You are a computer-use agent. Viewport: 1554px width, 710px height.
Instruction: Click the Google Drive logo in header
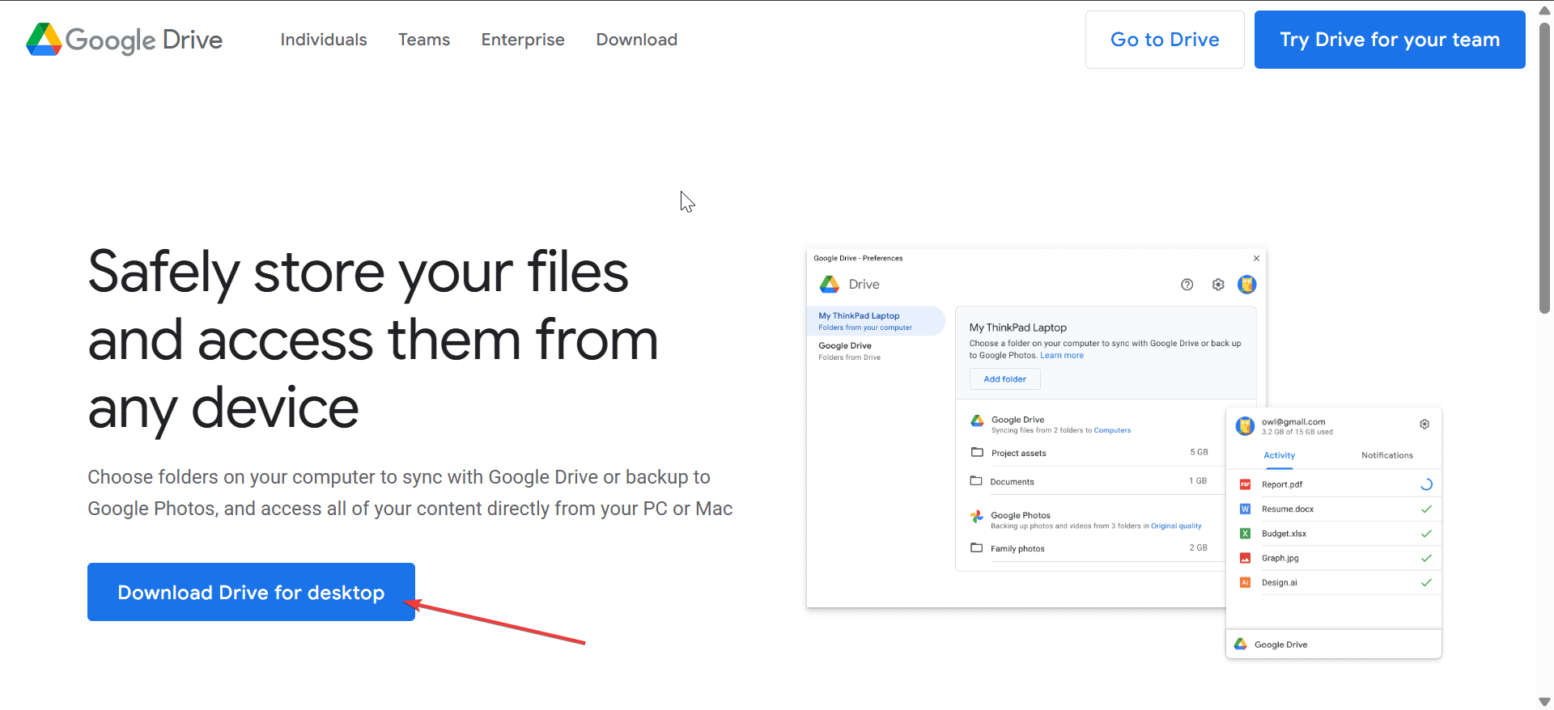tap(125, 40)
